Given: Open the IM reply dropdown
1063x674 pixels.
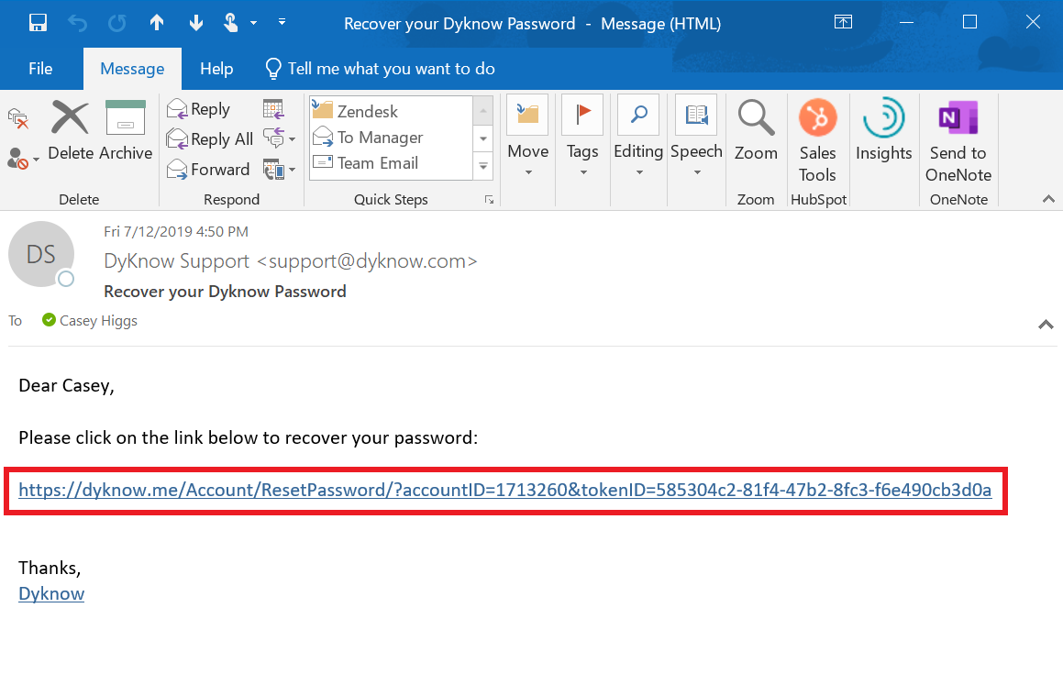Looking at the screenshot, I should [x=279, y=139].
